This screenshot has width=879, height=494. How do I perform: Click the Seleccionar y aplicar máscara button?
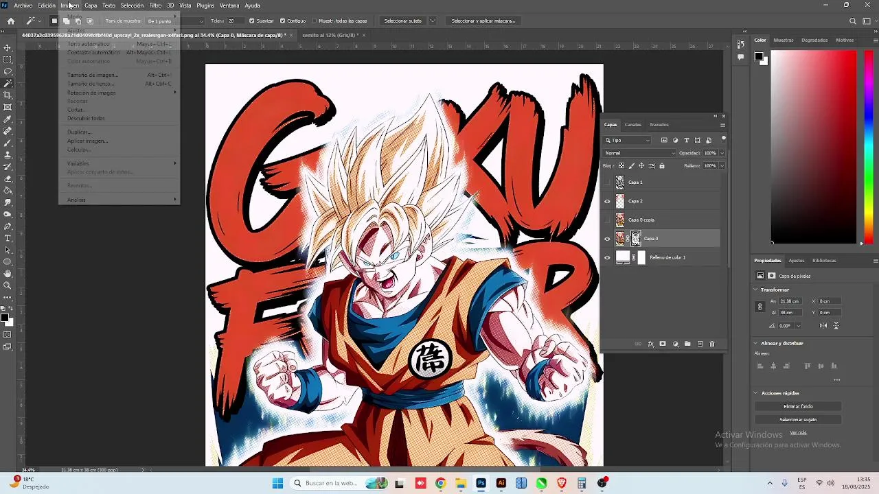point(483,21)
